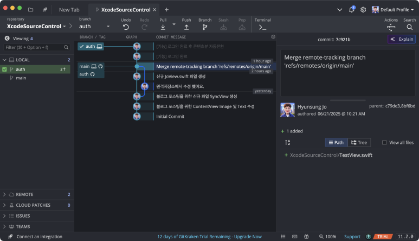
Task: Switch file list to Path view
Action: coord(336,143)
